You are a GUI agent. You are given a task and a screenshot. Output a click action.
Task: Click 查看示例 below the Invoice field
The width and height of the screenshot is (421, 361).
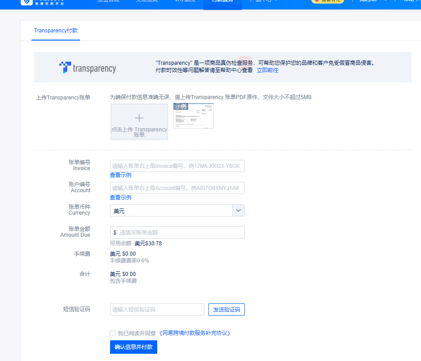tap(120, 175)
